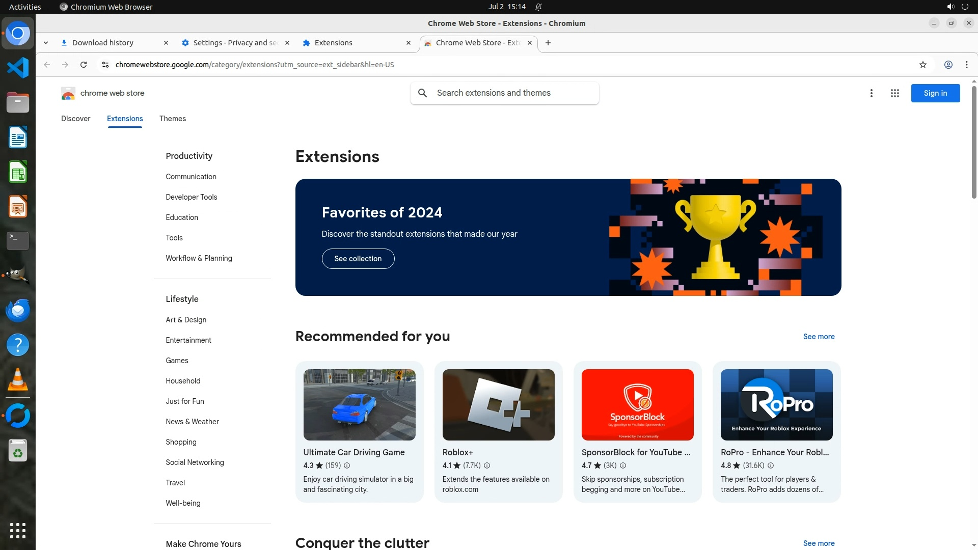
Task: Click the page vertical scrollbar
Action: click(973, 143)
